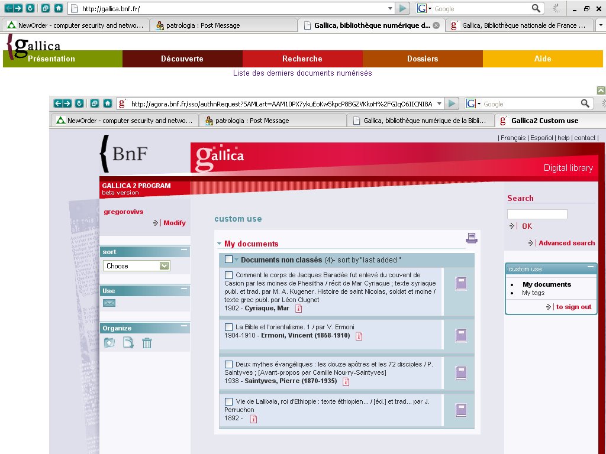Click the info icon next to Saintyves, Pierre
Screen dimensions: 606x454
pos(346,382)
